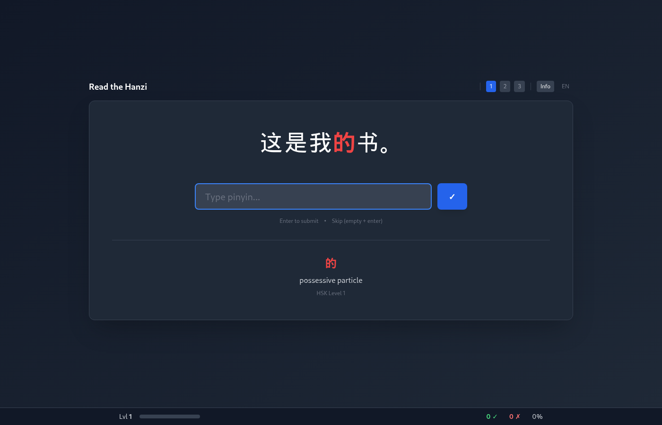
Task: Click the 0% accuracy indicator
Action: [537, 416]
